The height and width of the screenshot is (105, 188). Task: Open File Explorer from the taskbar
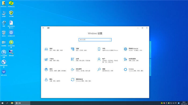pos(12,103)
